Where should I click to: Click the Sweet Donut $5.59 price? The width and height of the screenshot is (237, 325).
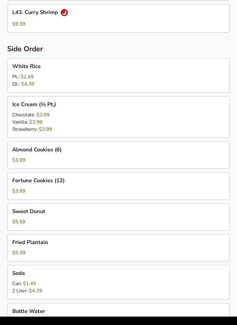[x=19, y=222]
